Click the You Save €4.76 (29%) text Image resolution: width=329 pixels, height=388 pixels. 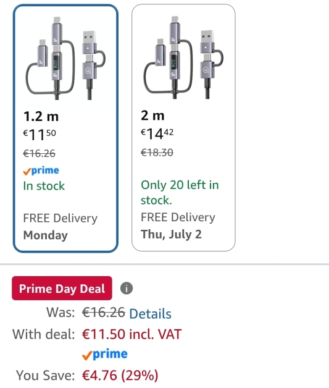87,375
